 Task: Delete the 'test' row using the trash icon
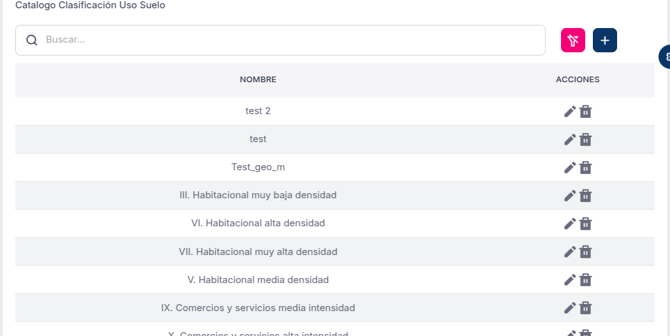point(585,140)
